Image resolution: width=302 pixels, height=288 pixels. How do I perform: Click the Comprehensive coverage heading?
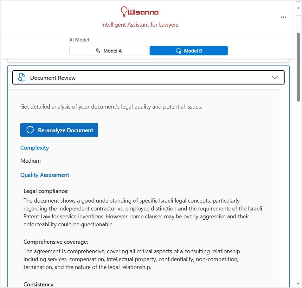[x=56, y=242]
